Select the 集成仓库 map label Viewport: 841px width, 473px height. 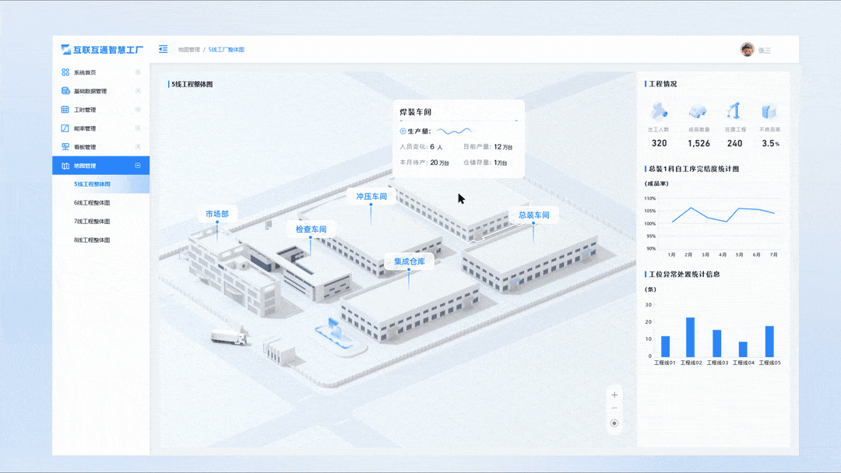(410, 261)
